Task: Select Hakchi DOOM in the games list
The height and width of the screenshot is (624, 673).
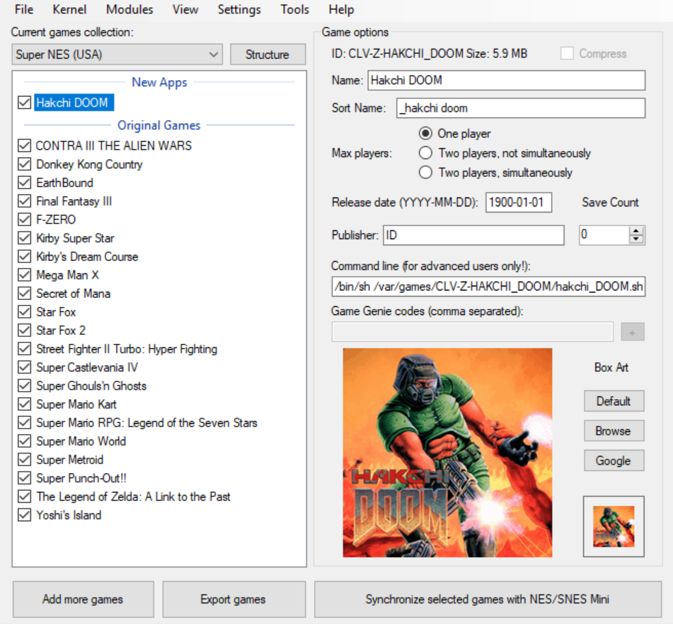Action: [x=73, y=103]
